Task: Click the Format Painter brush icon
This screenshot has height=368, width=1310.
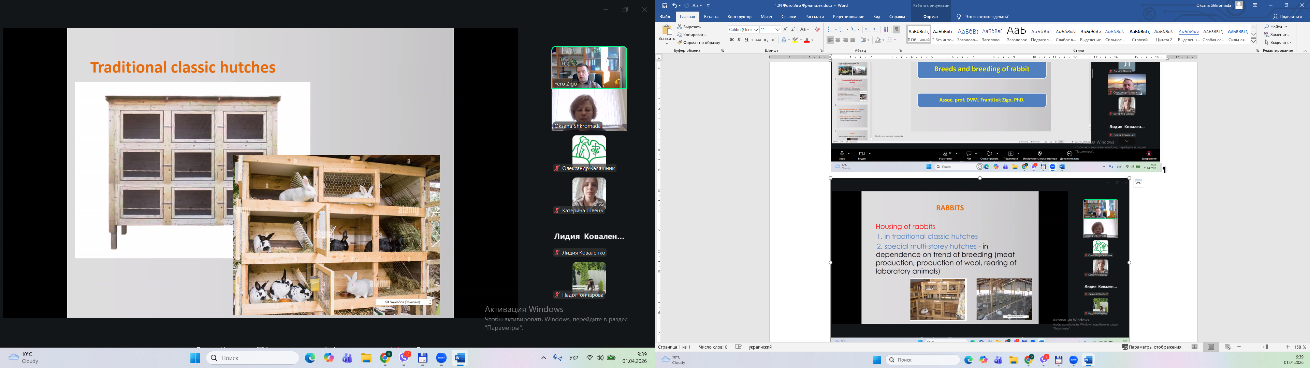Action: (680, 43)
